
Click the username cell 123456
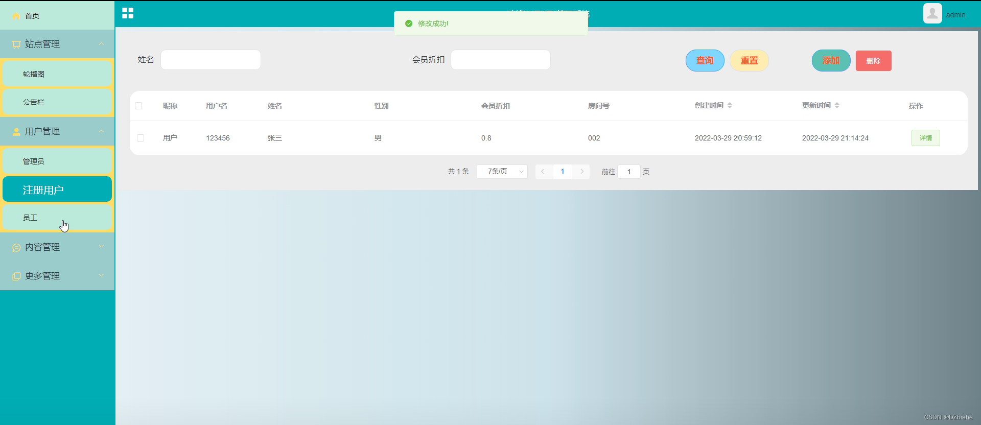(218, 138)
